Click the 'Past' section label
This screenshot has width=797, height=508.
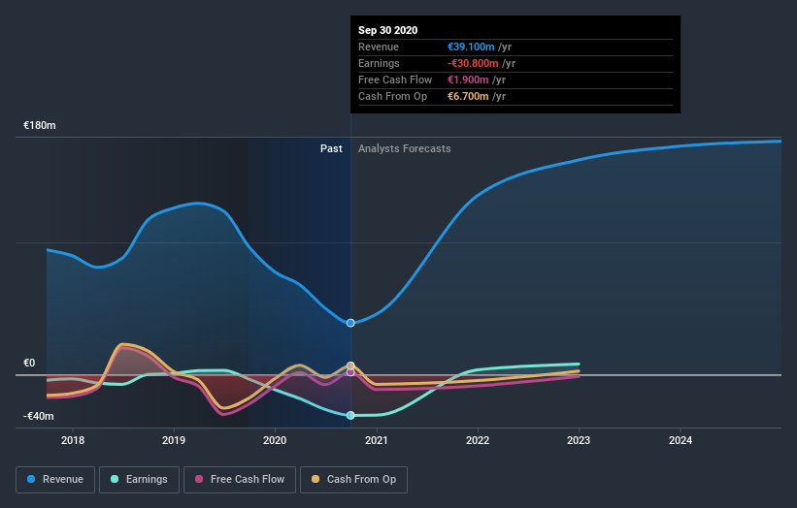click(331, 148)
